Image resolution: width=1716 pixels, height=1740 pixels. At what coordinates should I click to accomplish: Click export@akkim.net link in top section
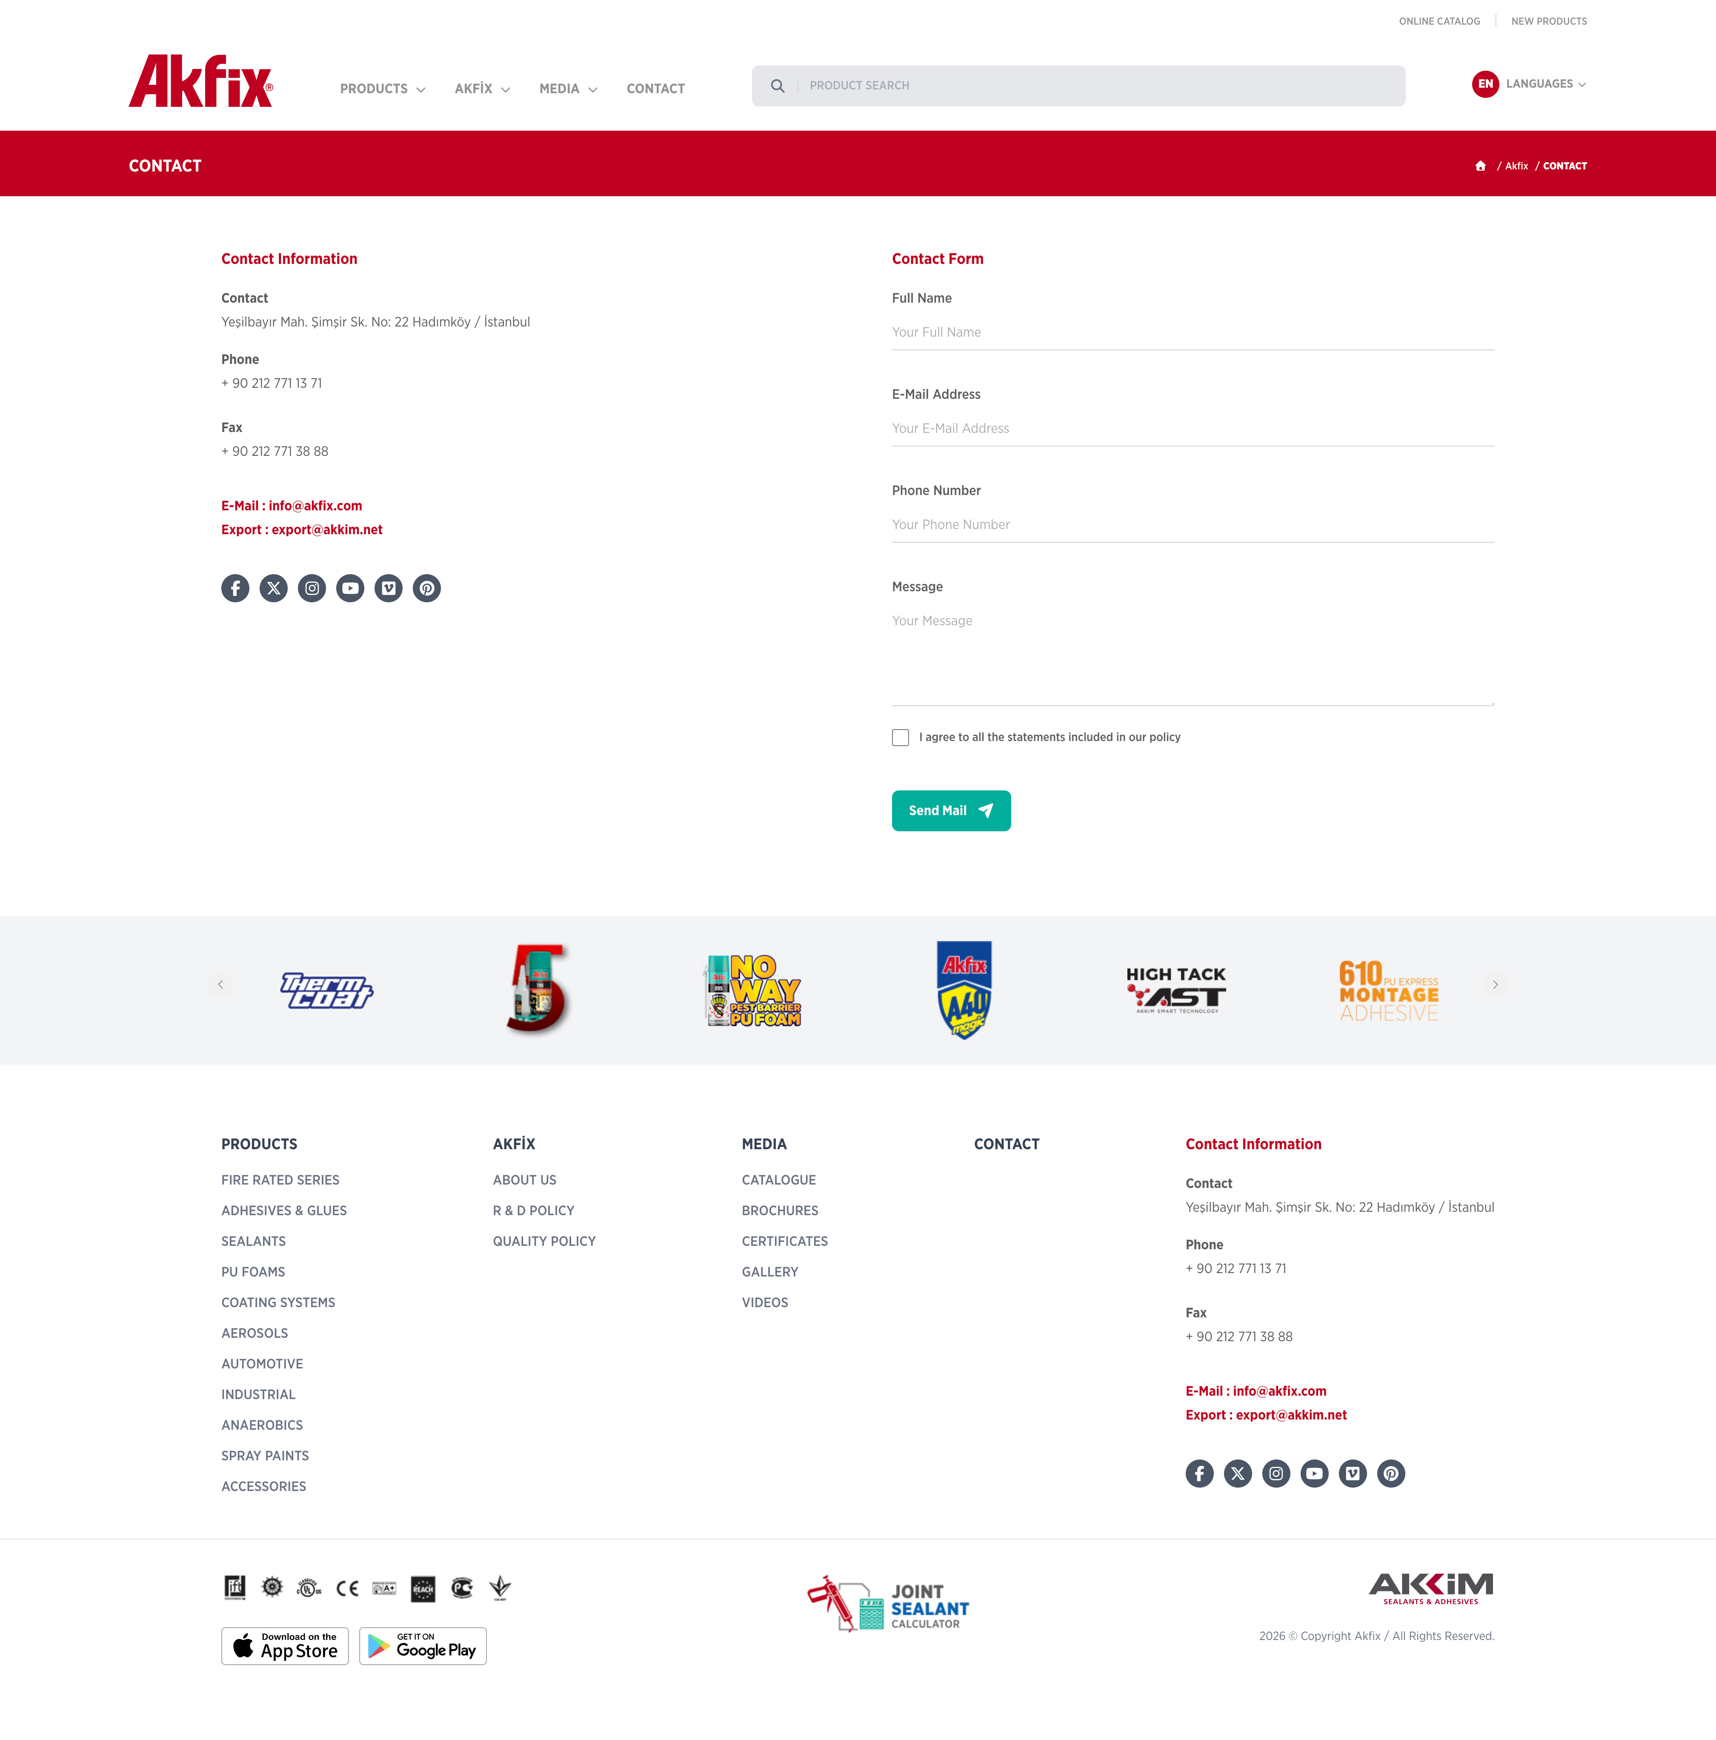point(327,529)
